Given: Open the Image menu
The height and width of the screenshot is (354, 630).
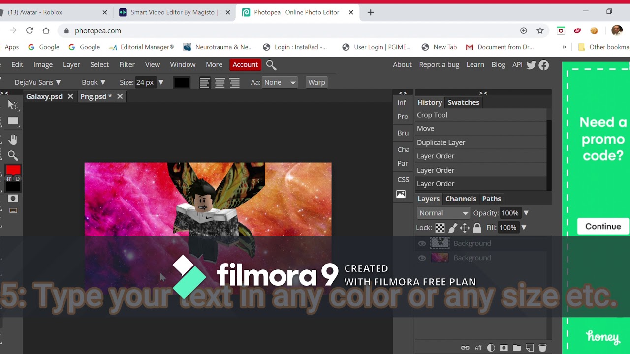Looking at the screenshot, I should click(43, 64).
